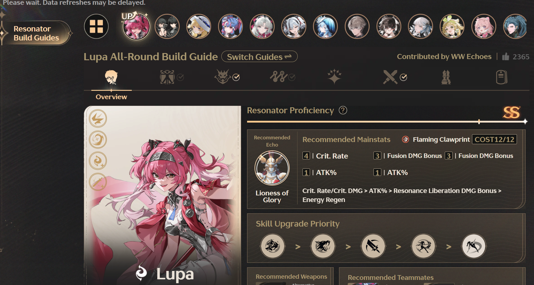Select the Lupa avatar marked UP
The height and width of the screenshot is (285, 534).
point(136,26)
